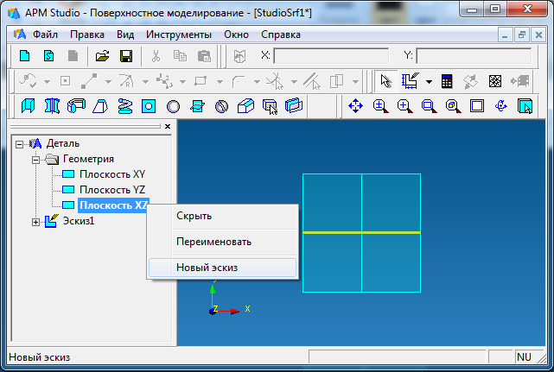Select Плоскость XY in the tree
Image resolution: width=554 pixels, height=372 pixels.
pos(111,174)
